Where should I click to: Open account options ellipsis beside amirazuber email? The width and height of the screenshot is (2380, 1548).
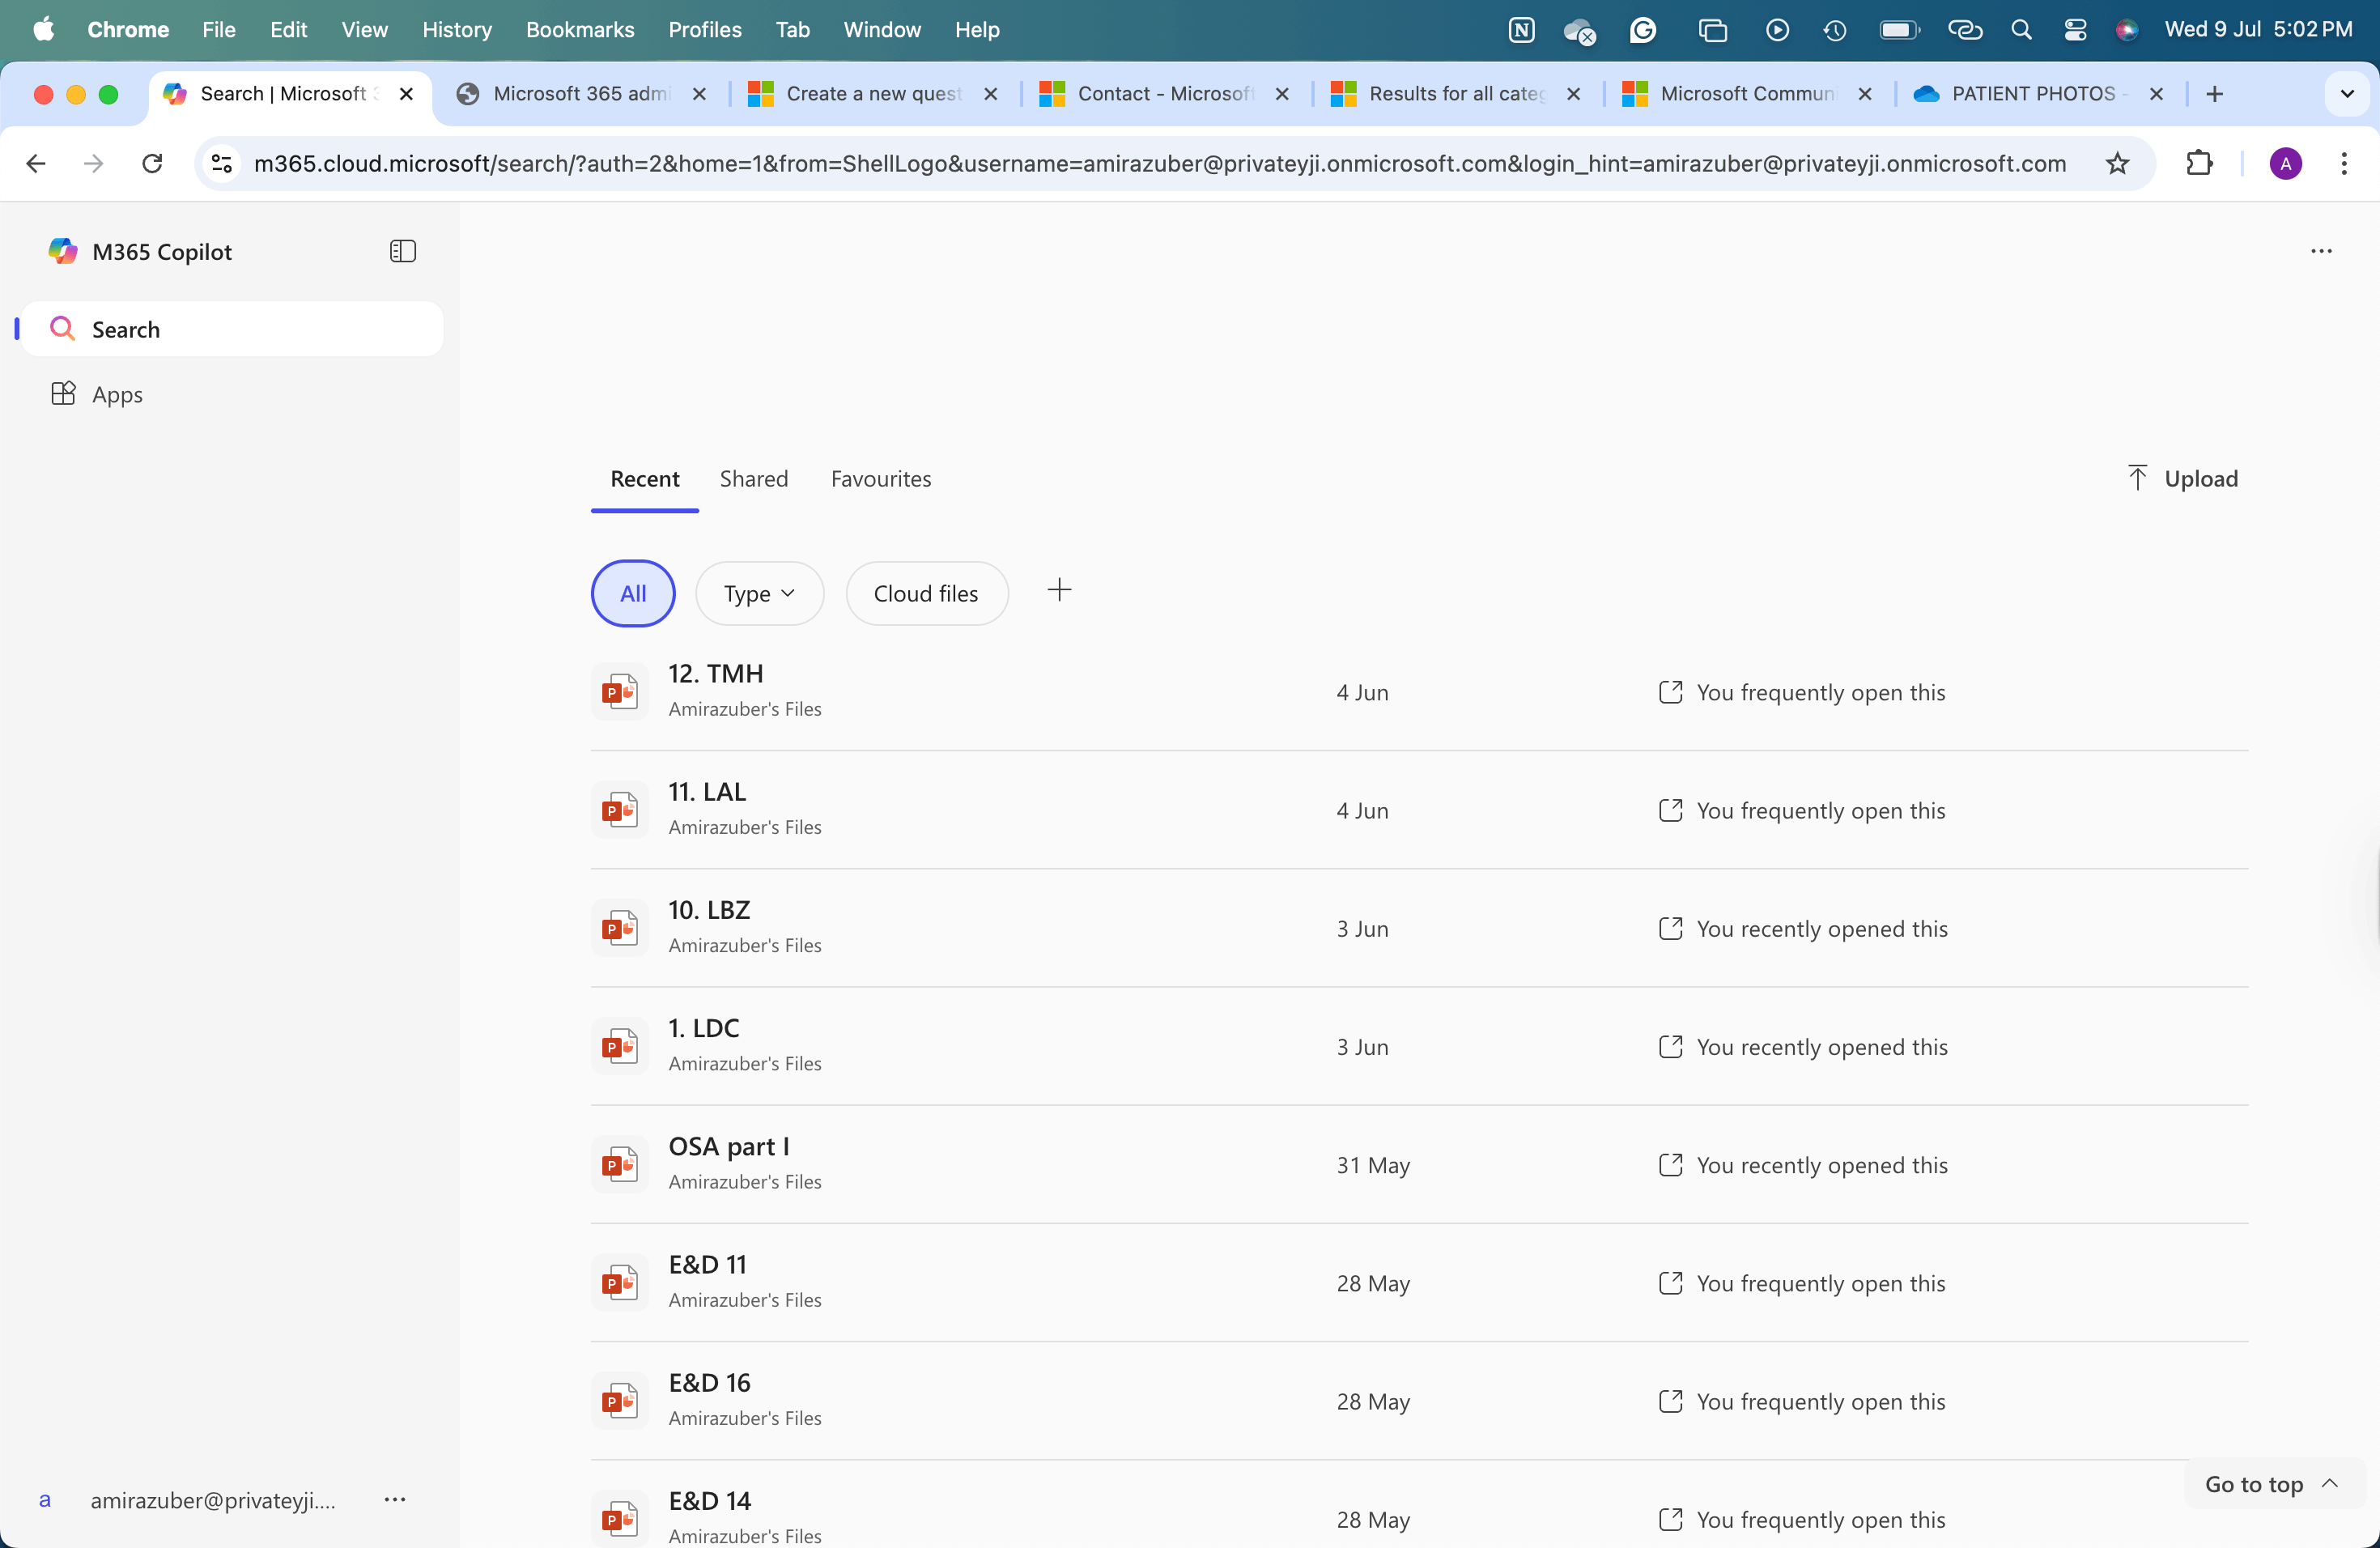(395, 1499)
